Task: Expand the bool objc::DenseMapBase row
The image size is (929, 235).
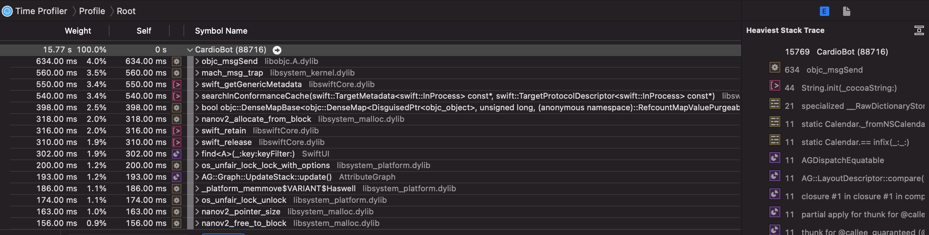Action: (x=197, y=108)
